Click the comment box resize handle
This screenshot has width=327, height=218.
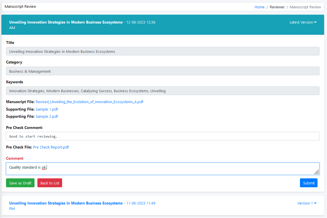[316, 171]
